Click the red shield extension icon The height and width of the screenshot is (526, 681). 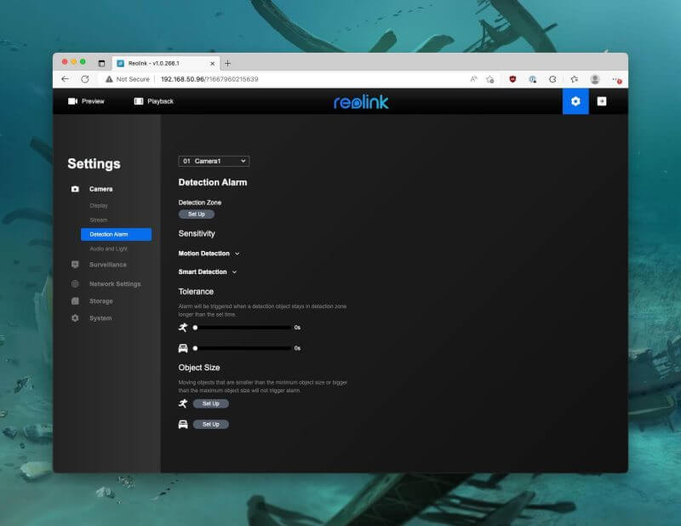point(512,79)
